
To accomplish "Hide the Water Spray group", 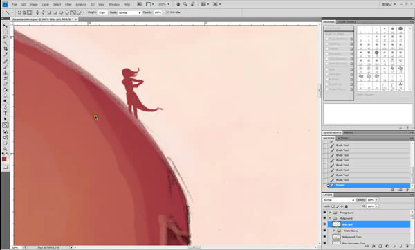I will pos(325,231).
